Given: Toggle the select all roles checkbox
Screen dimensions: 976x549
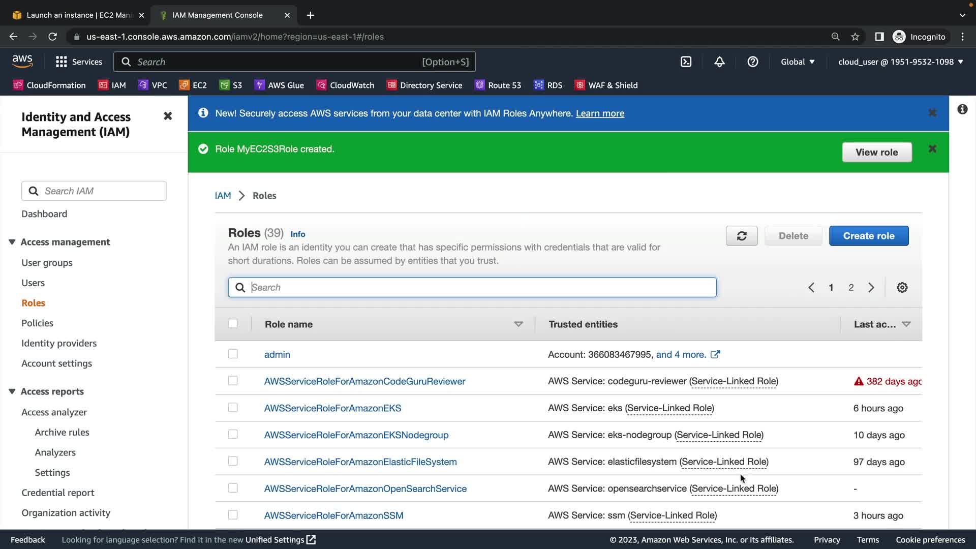Looking at the screenshot, I should 233,324.
